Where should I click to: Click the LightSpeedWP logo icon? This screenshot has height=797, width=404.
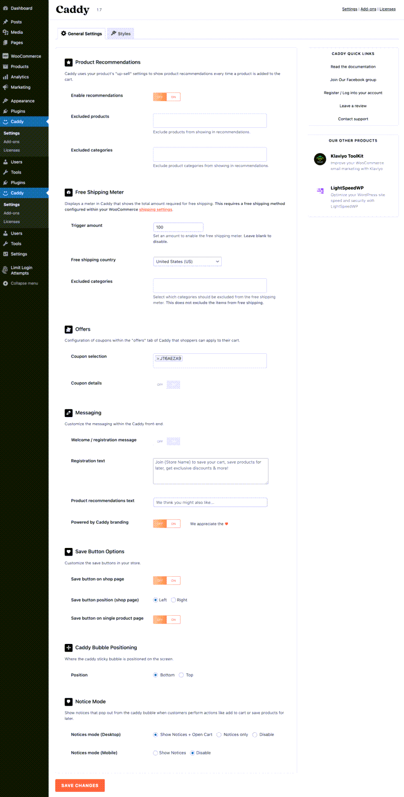[x=320, y=191]
